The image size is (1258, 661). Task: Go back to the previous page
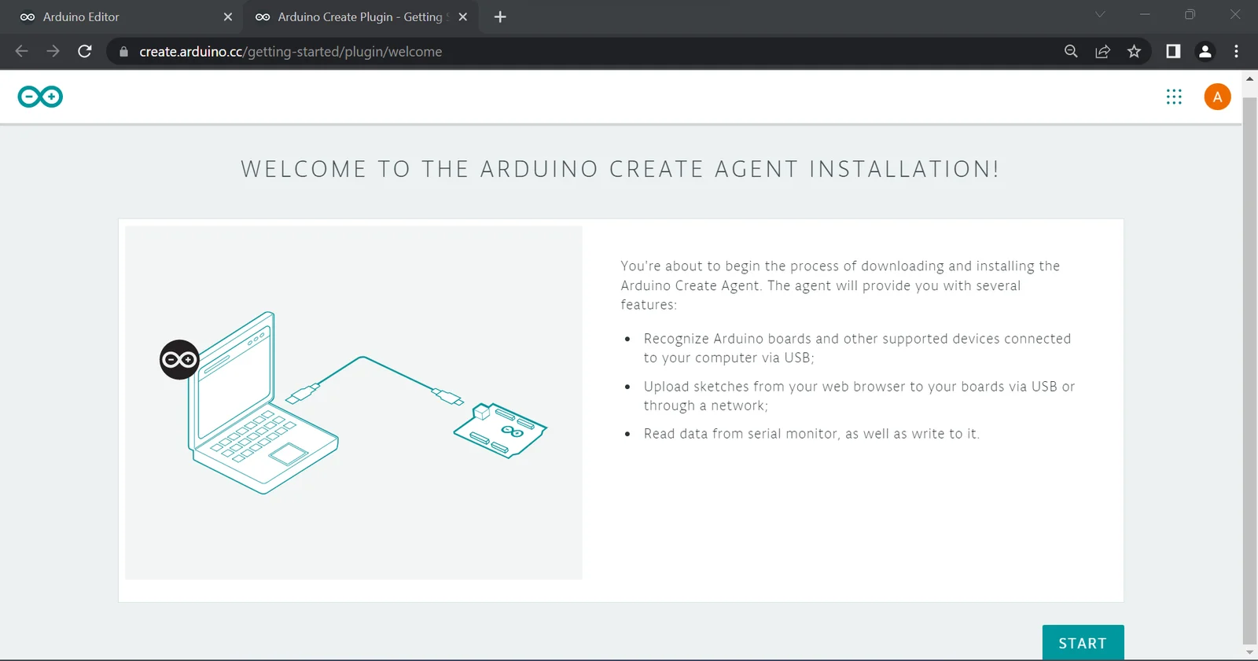click(21, 51)
